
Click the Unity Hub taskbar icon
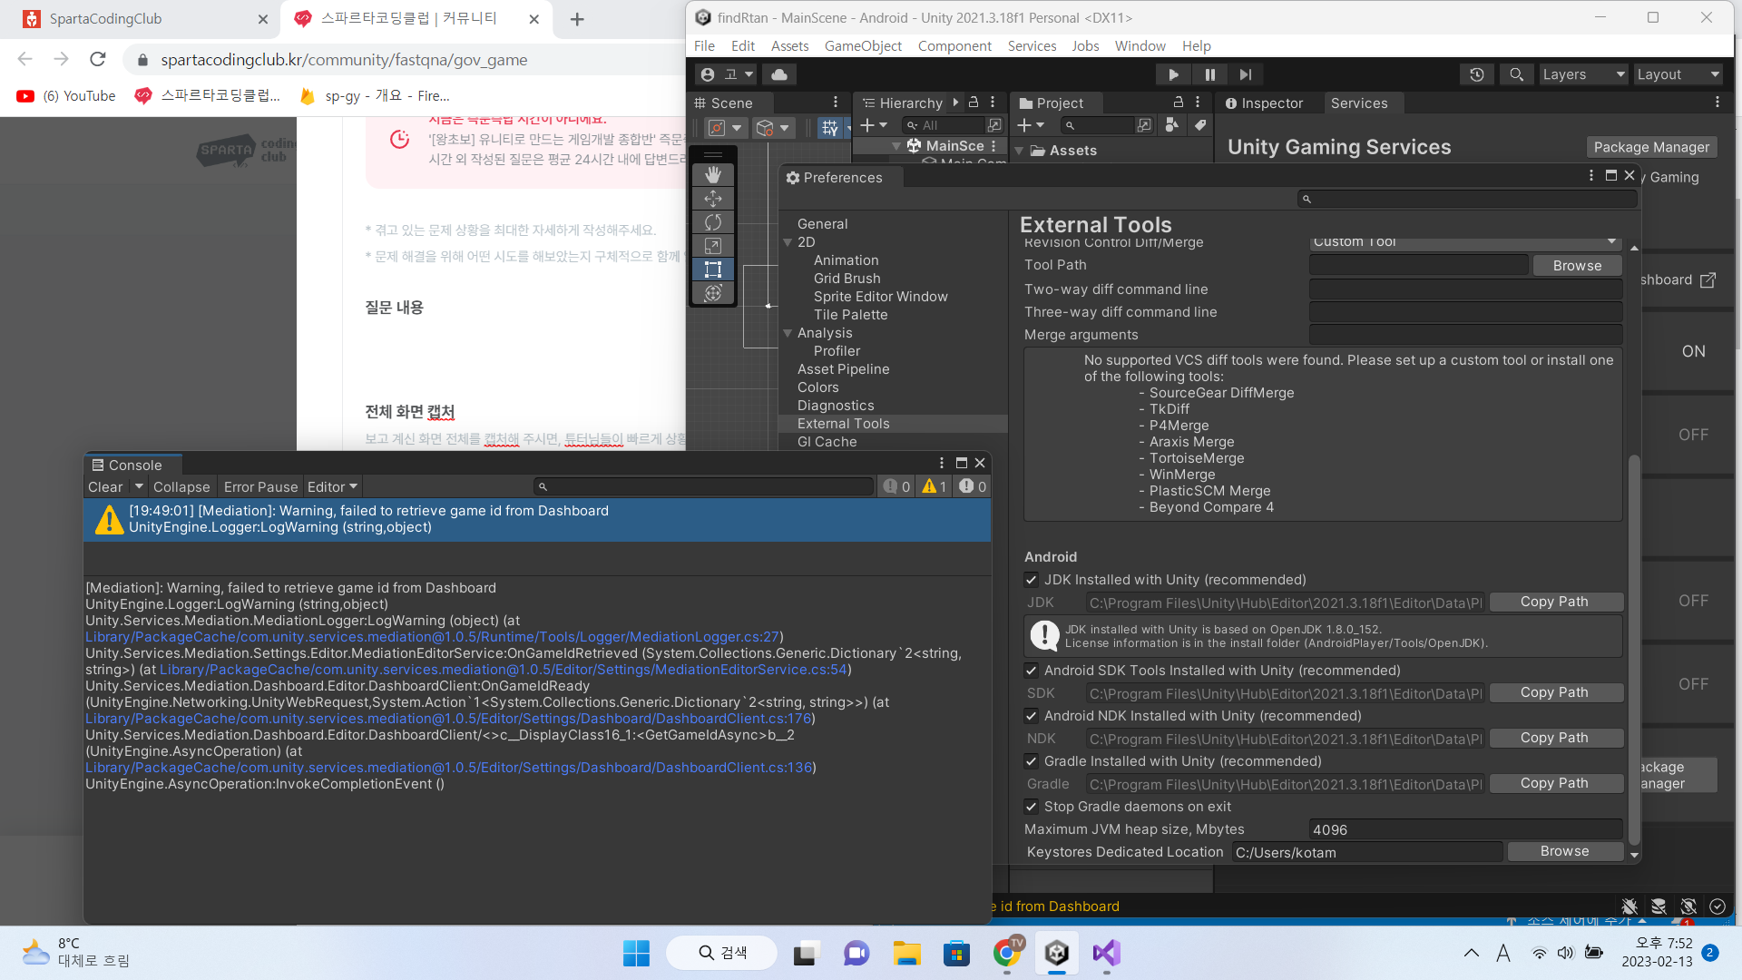pos(1057,953)
